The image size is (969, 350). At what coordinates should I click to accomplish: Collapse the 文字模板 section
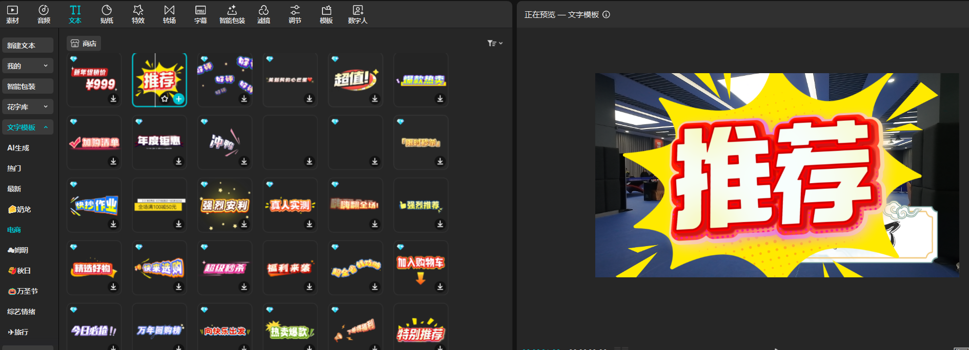point(46,127)
